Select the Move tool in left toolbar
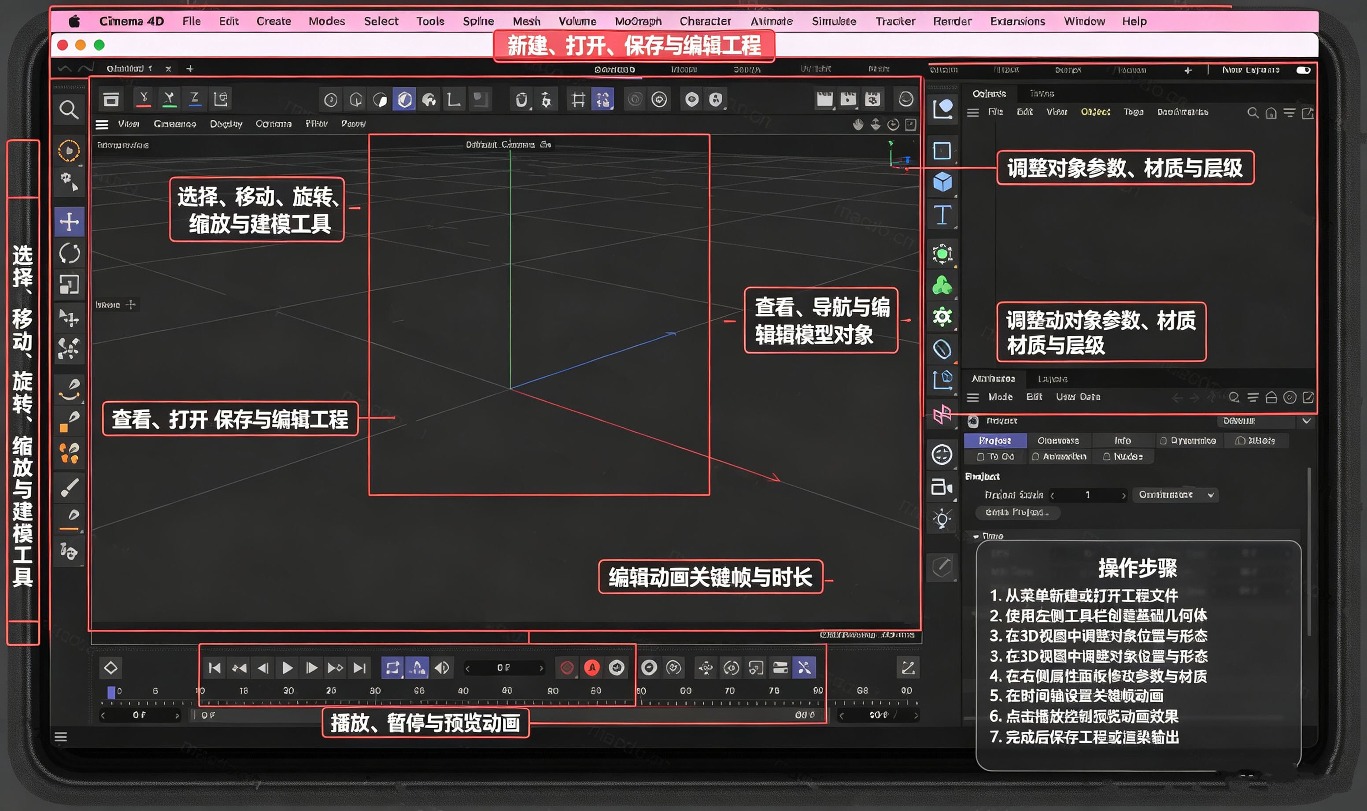 click(x=69, y=222)
